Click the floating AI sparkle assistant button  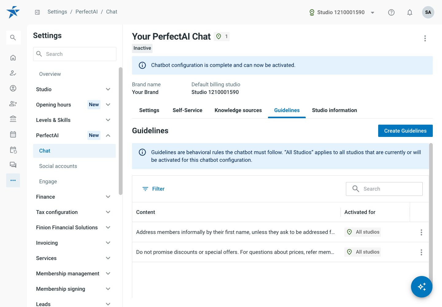pos(422,287)
